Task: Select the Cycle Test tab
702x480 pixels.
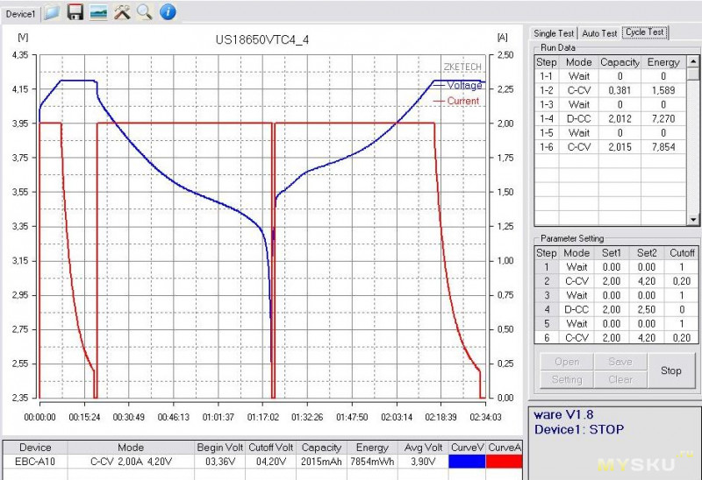Action: tap(645, 32)
